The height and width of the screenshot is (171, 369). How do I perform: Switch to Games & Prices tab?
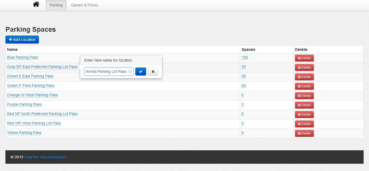tap(84, 5)
